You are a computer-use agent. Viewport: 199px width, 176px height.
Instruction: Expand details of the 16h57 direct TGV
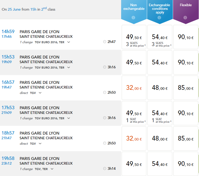(x=40, y=93)
